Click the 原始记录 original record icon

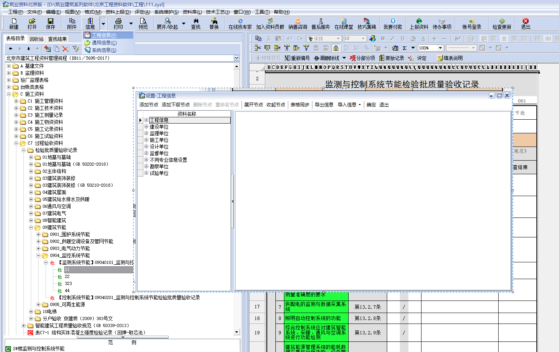392,58
